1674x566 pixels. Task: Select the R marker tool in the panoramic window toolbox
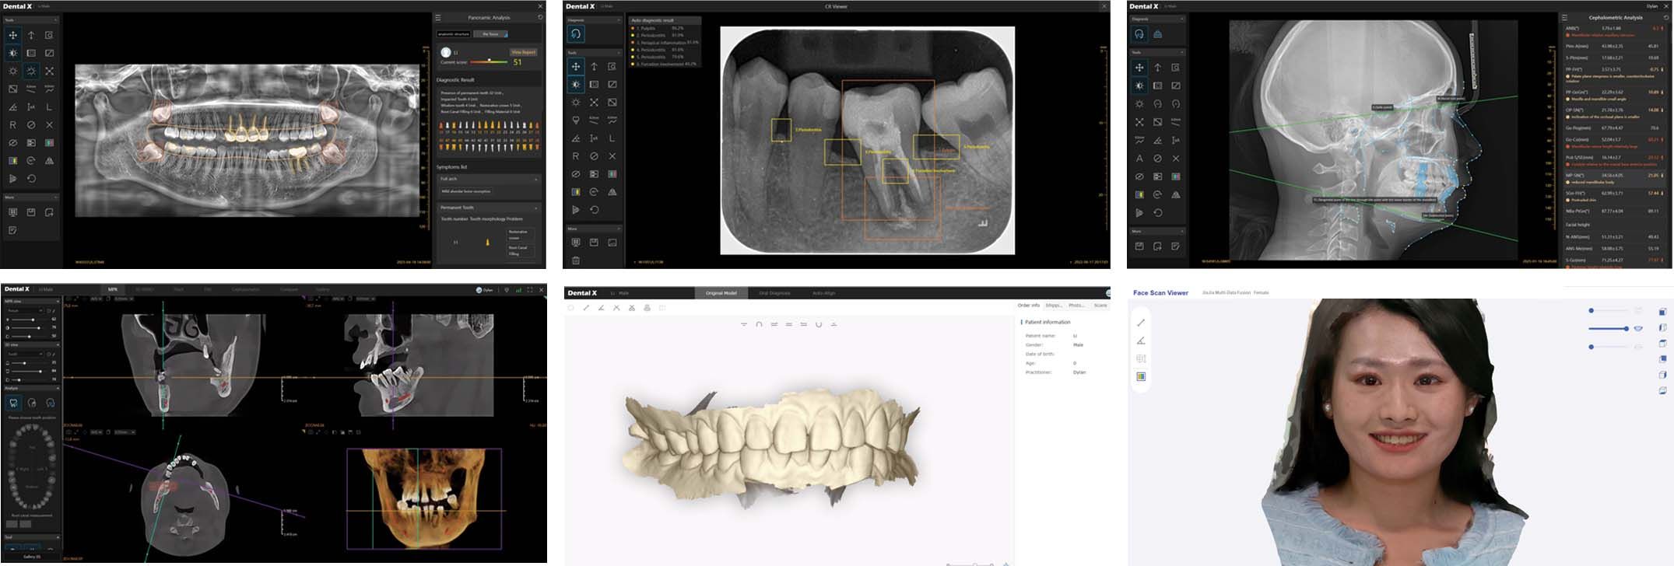point(12,124)
